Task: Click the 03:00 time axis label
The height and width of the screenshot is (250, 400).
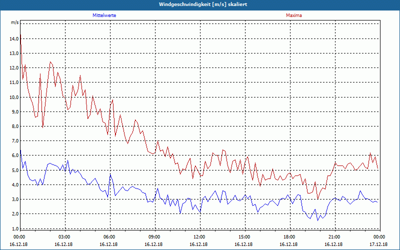Action: 65,237
